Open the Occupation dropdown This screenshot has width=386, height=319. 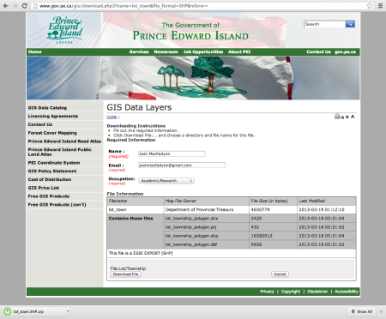(166, 181)
